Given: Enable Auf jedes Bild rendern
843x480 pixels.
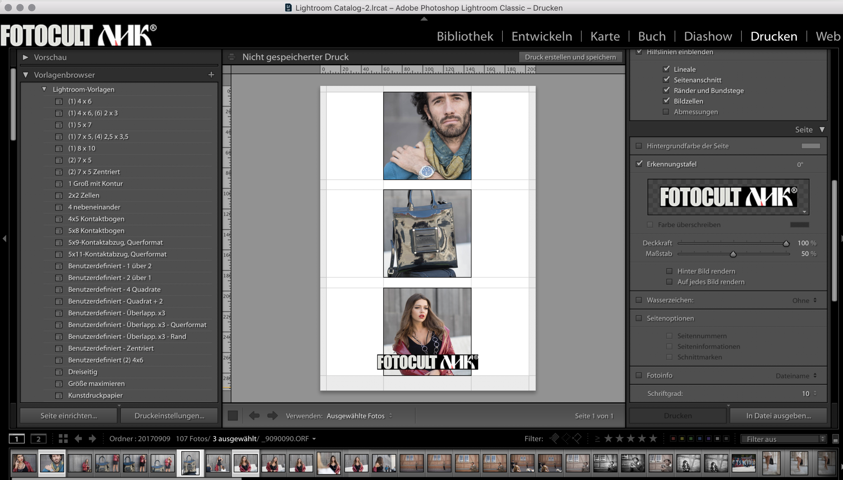Looking at the screenshot, I should (x=669, y=282).
